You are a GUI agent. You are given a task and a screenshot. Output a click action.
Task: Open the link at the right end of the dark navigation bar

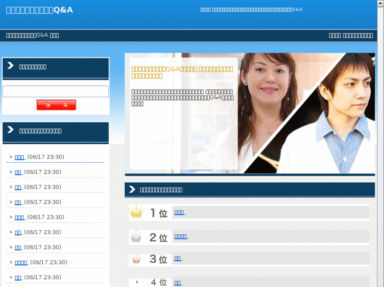pyautogui.click(x=351, y=35)
